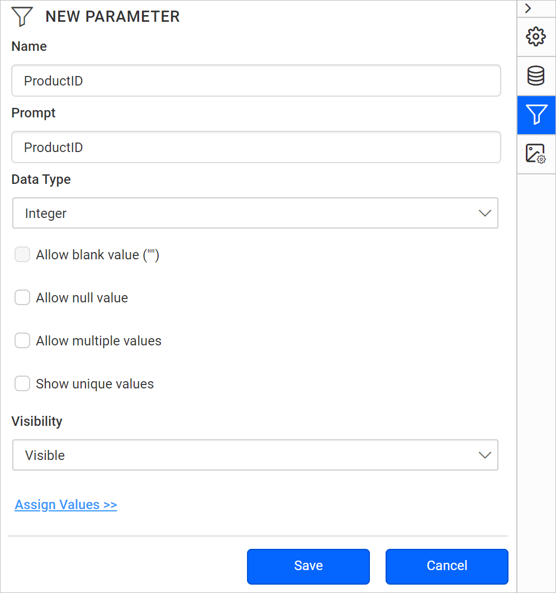
Task: Check the Allow null value box
Action: [22, 297]
